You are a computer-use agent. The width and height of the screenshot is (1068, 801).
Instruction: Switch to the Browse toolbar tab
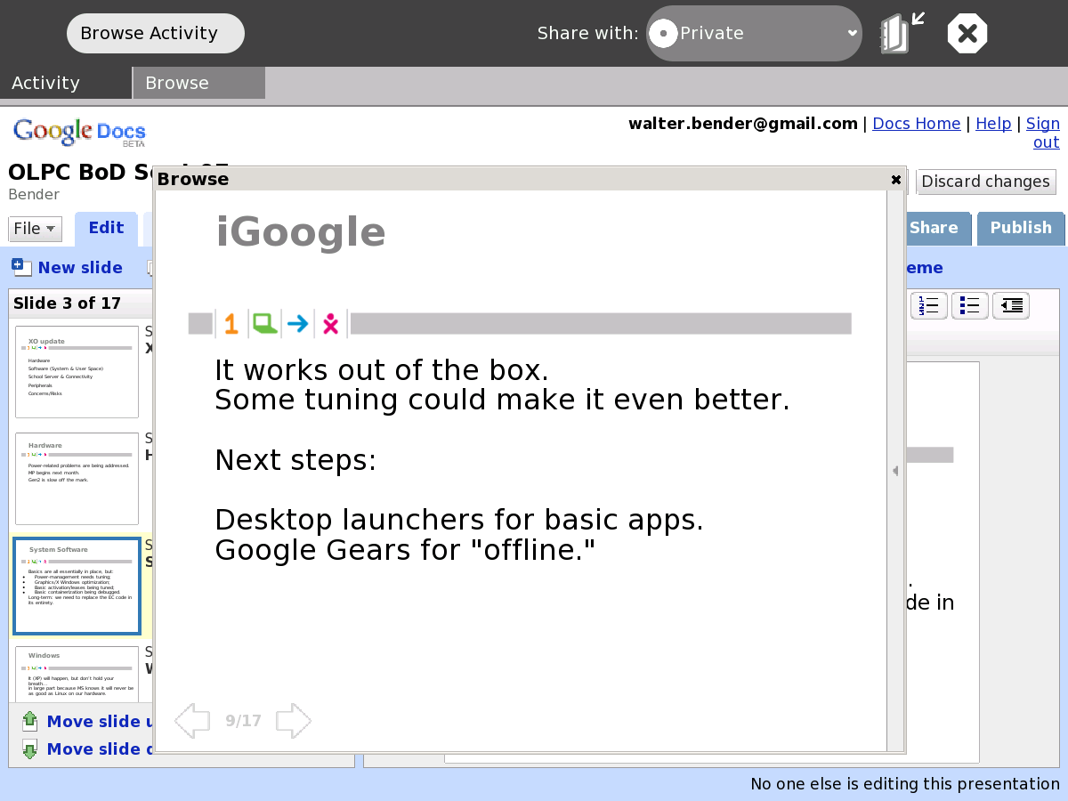(x=198, y=83)
